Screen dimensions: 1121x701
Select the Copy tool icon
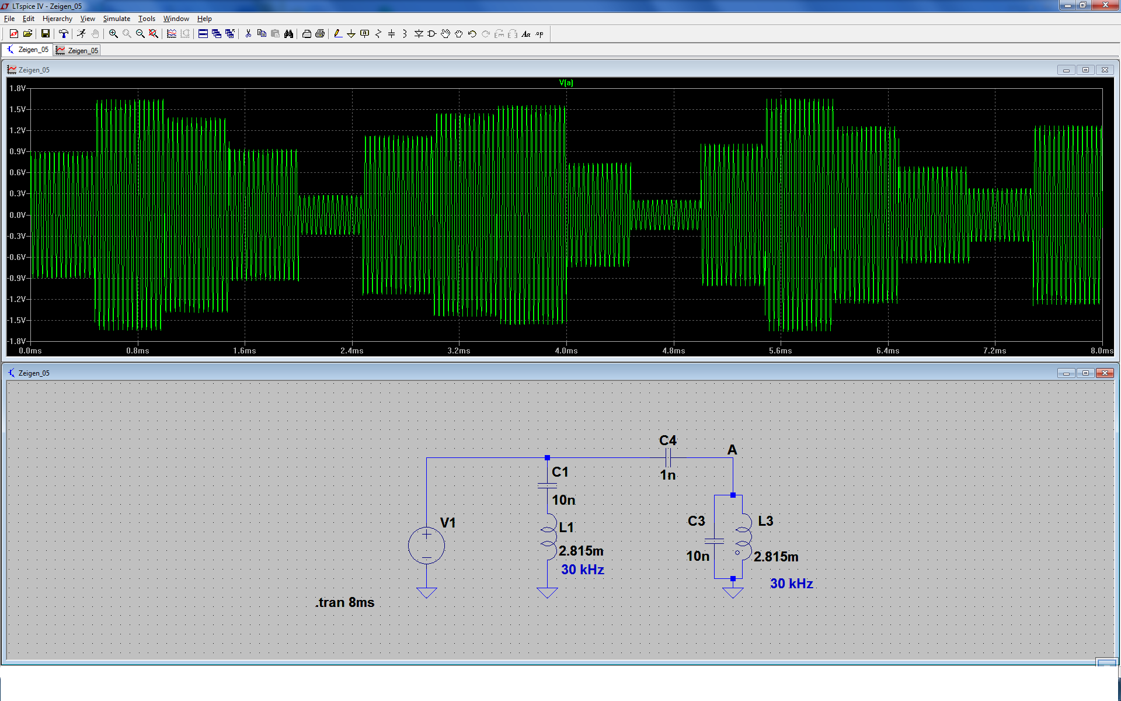click(x=262, y=34)
